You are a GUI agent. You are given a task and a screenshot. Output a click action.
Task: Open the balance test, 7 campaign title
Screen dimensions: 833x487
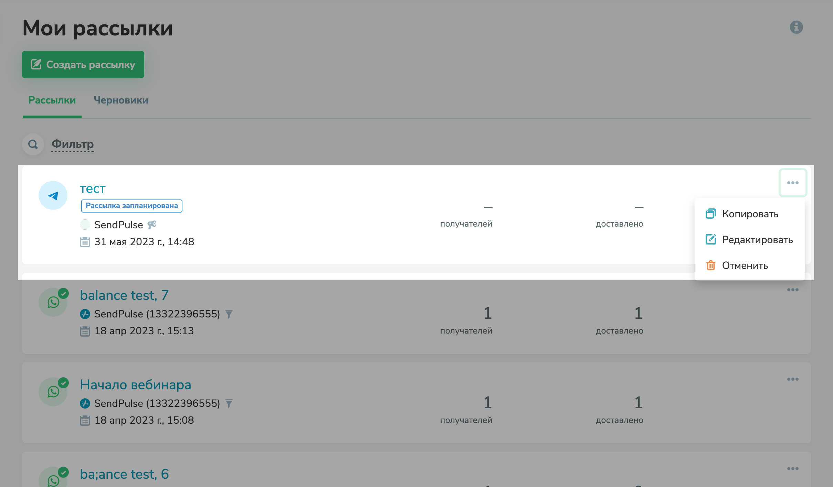coord(124,295)
